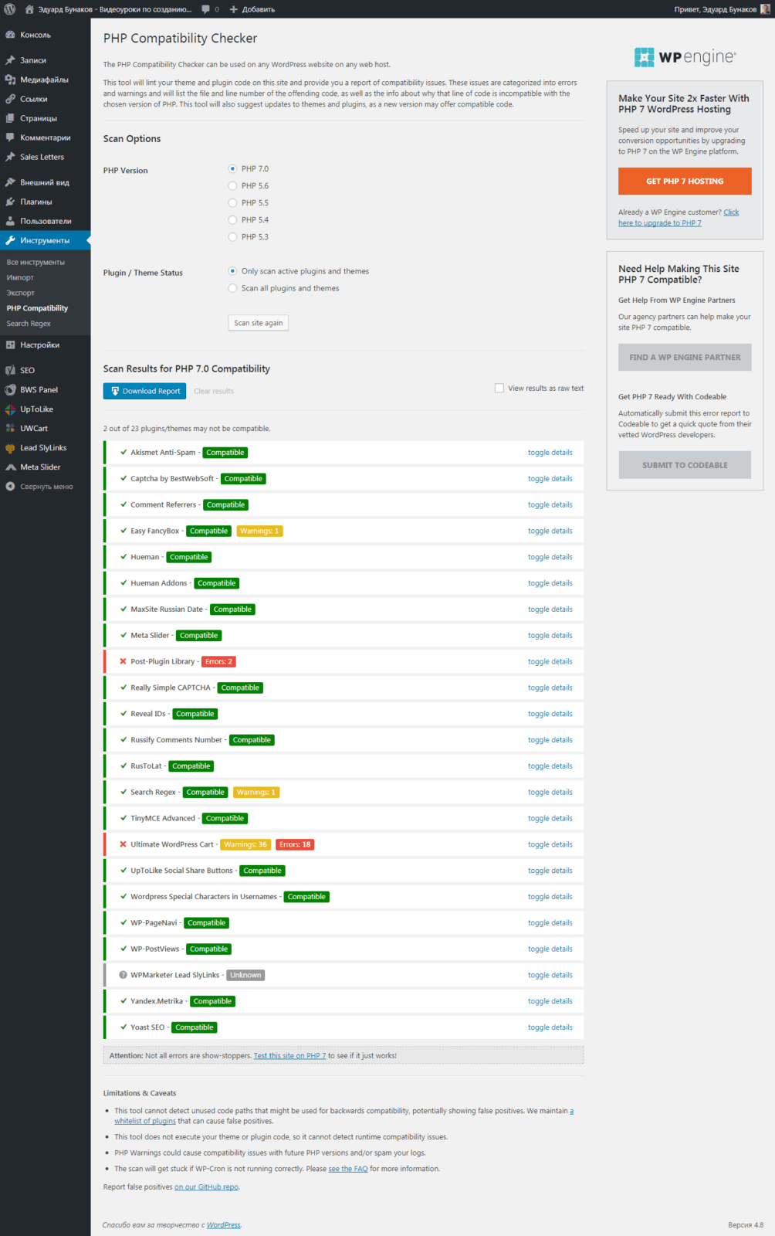Open Search Regex submenu item

point(29,324)
